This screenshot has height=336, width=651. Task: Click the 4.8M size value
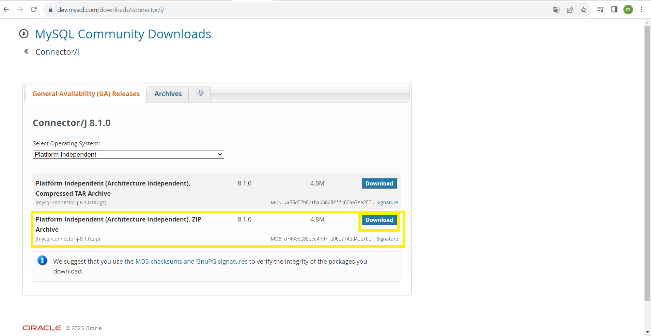click(317, 219)
